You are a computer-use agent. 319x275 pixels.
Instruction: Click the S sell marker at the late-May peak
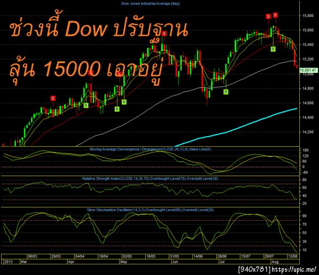pyautogui.click(x=164, y=34)
